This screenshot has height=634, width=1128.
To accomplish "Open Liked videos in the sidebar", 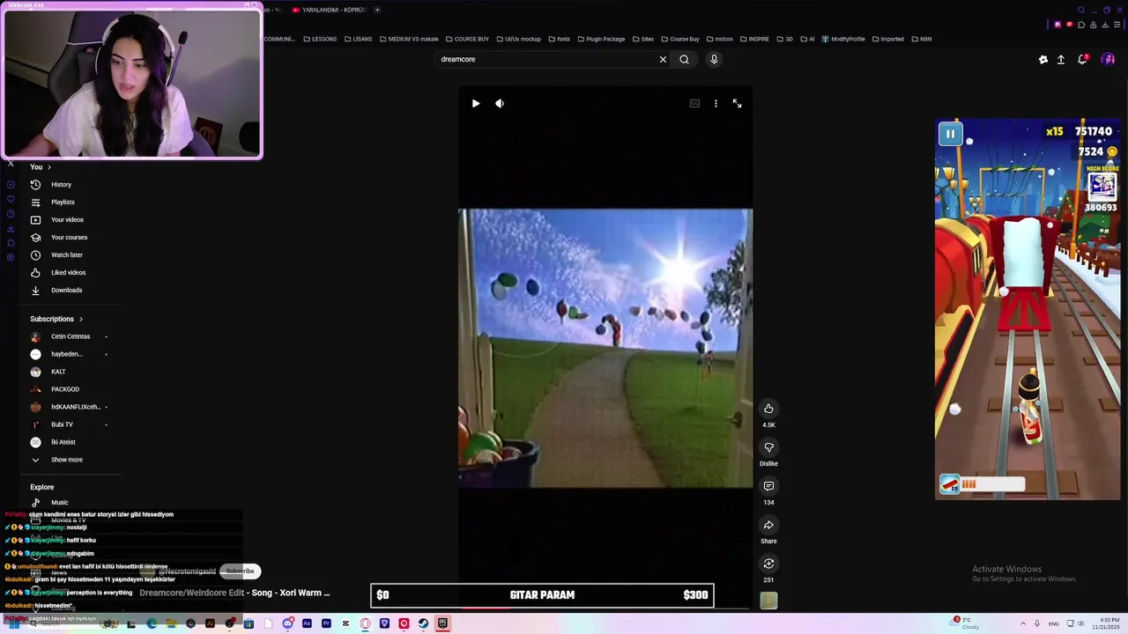I will (68, 272).
